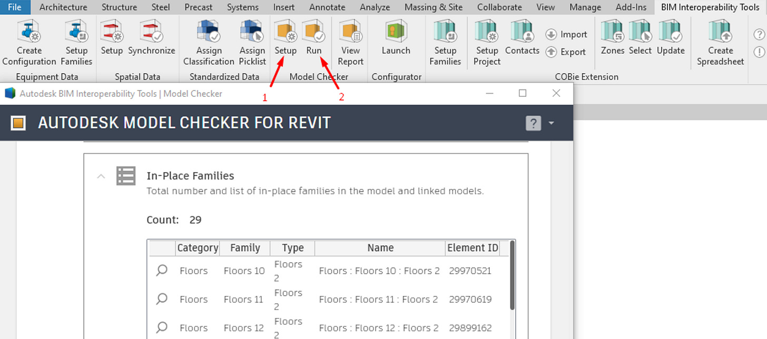This screenshot has height=339, width=767.
Task: Click Create Configuration in Equipment Data
Action: click(29, 43)
